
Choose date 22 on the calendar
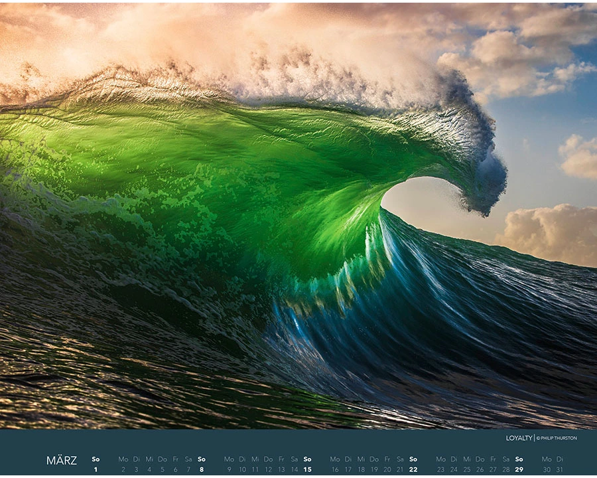point(413,469)
